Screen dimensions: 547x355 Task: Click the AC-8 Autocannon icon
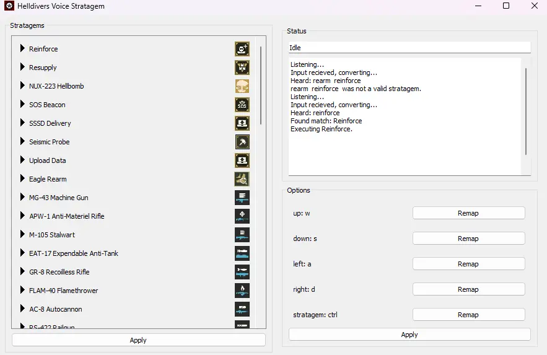click(x=242, y=309)
